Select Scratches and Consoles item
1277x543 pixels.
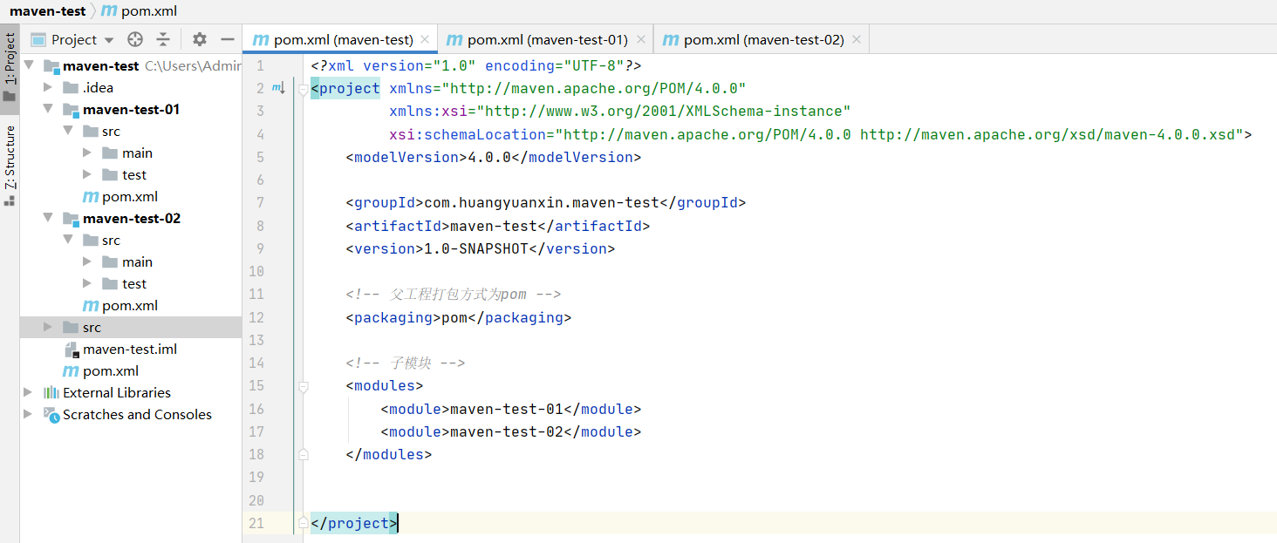[137, 414]
